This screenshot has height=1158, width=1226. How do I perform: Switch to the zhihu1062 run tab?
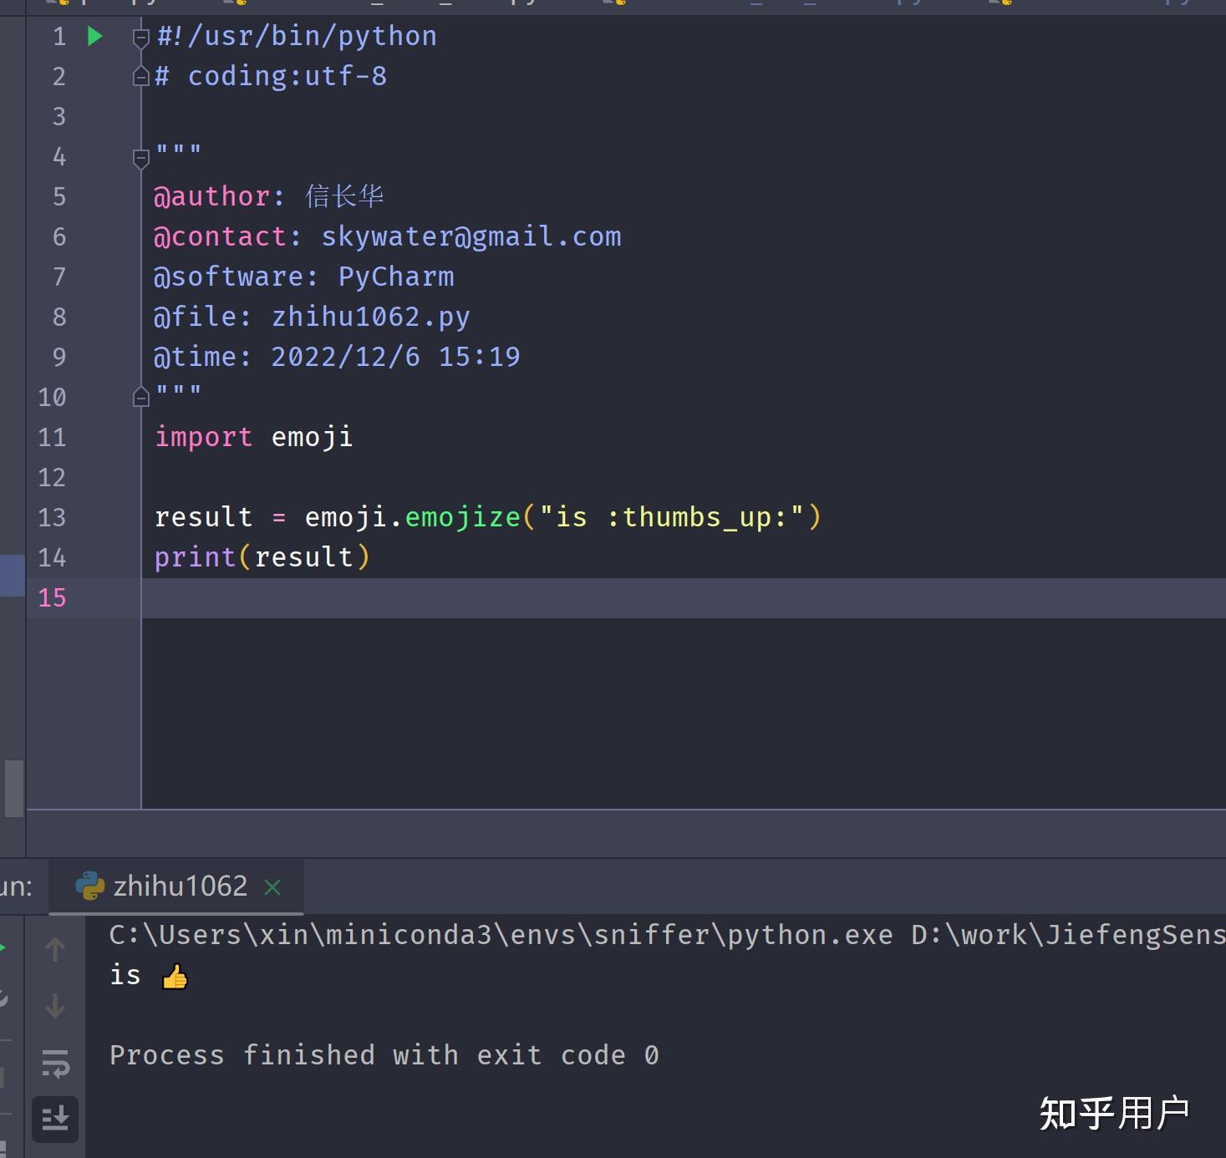click(x=180, y=886)
